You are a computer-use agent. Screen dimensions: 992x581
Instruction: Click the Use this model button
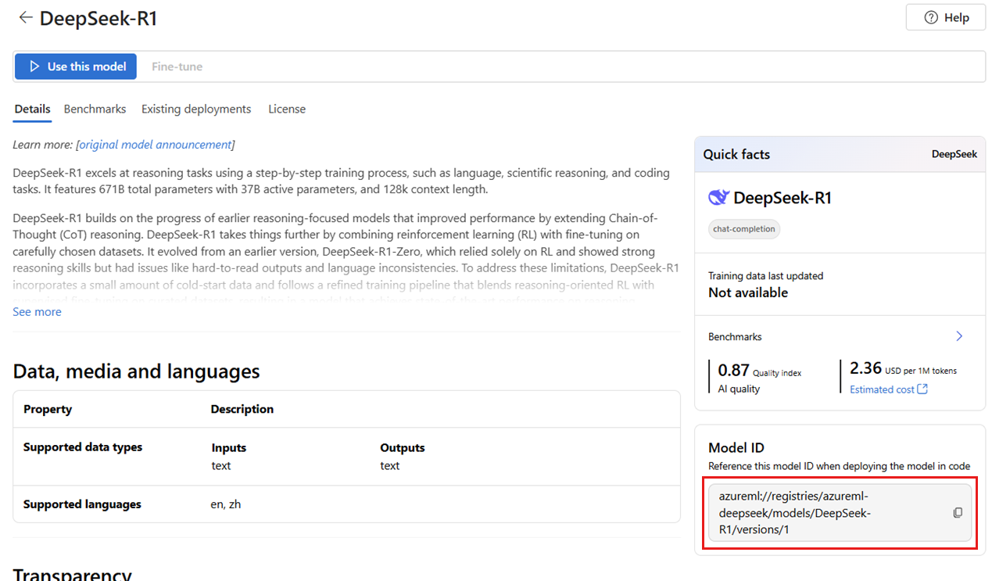click(76, 66)
